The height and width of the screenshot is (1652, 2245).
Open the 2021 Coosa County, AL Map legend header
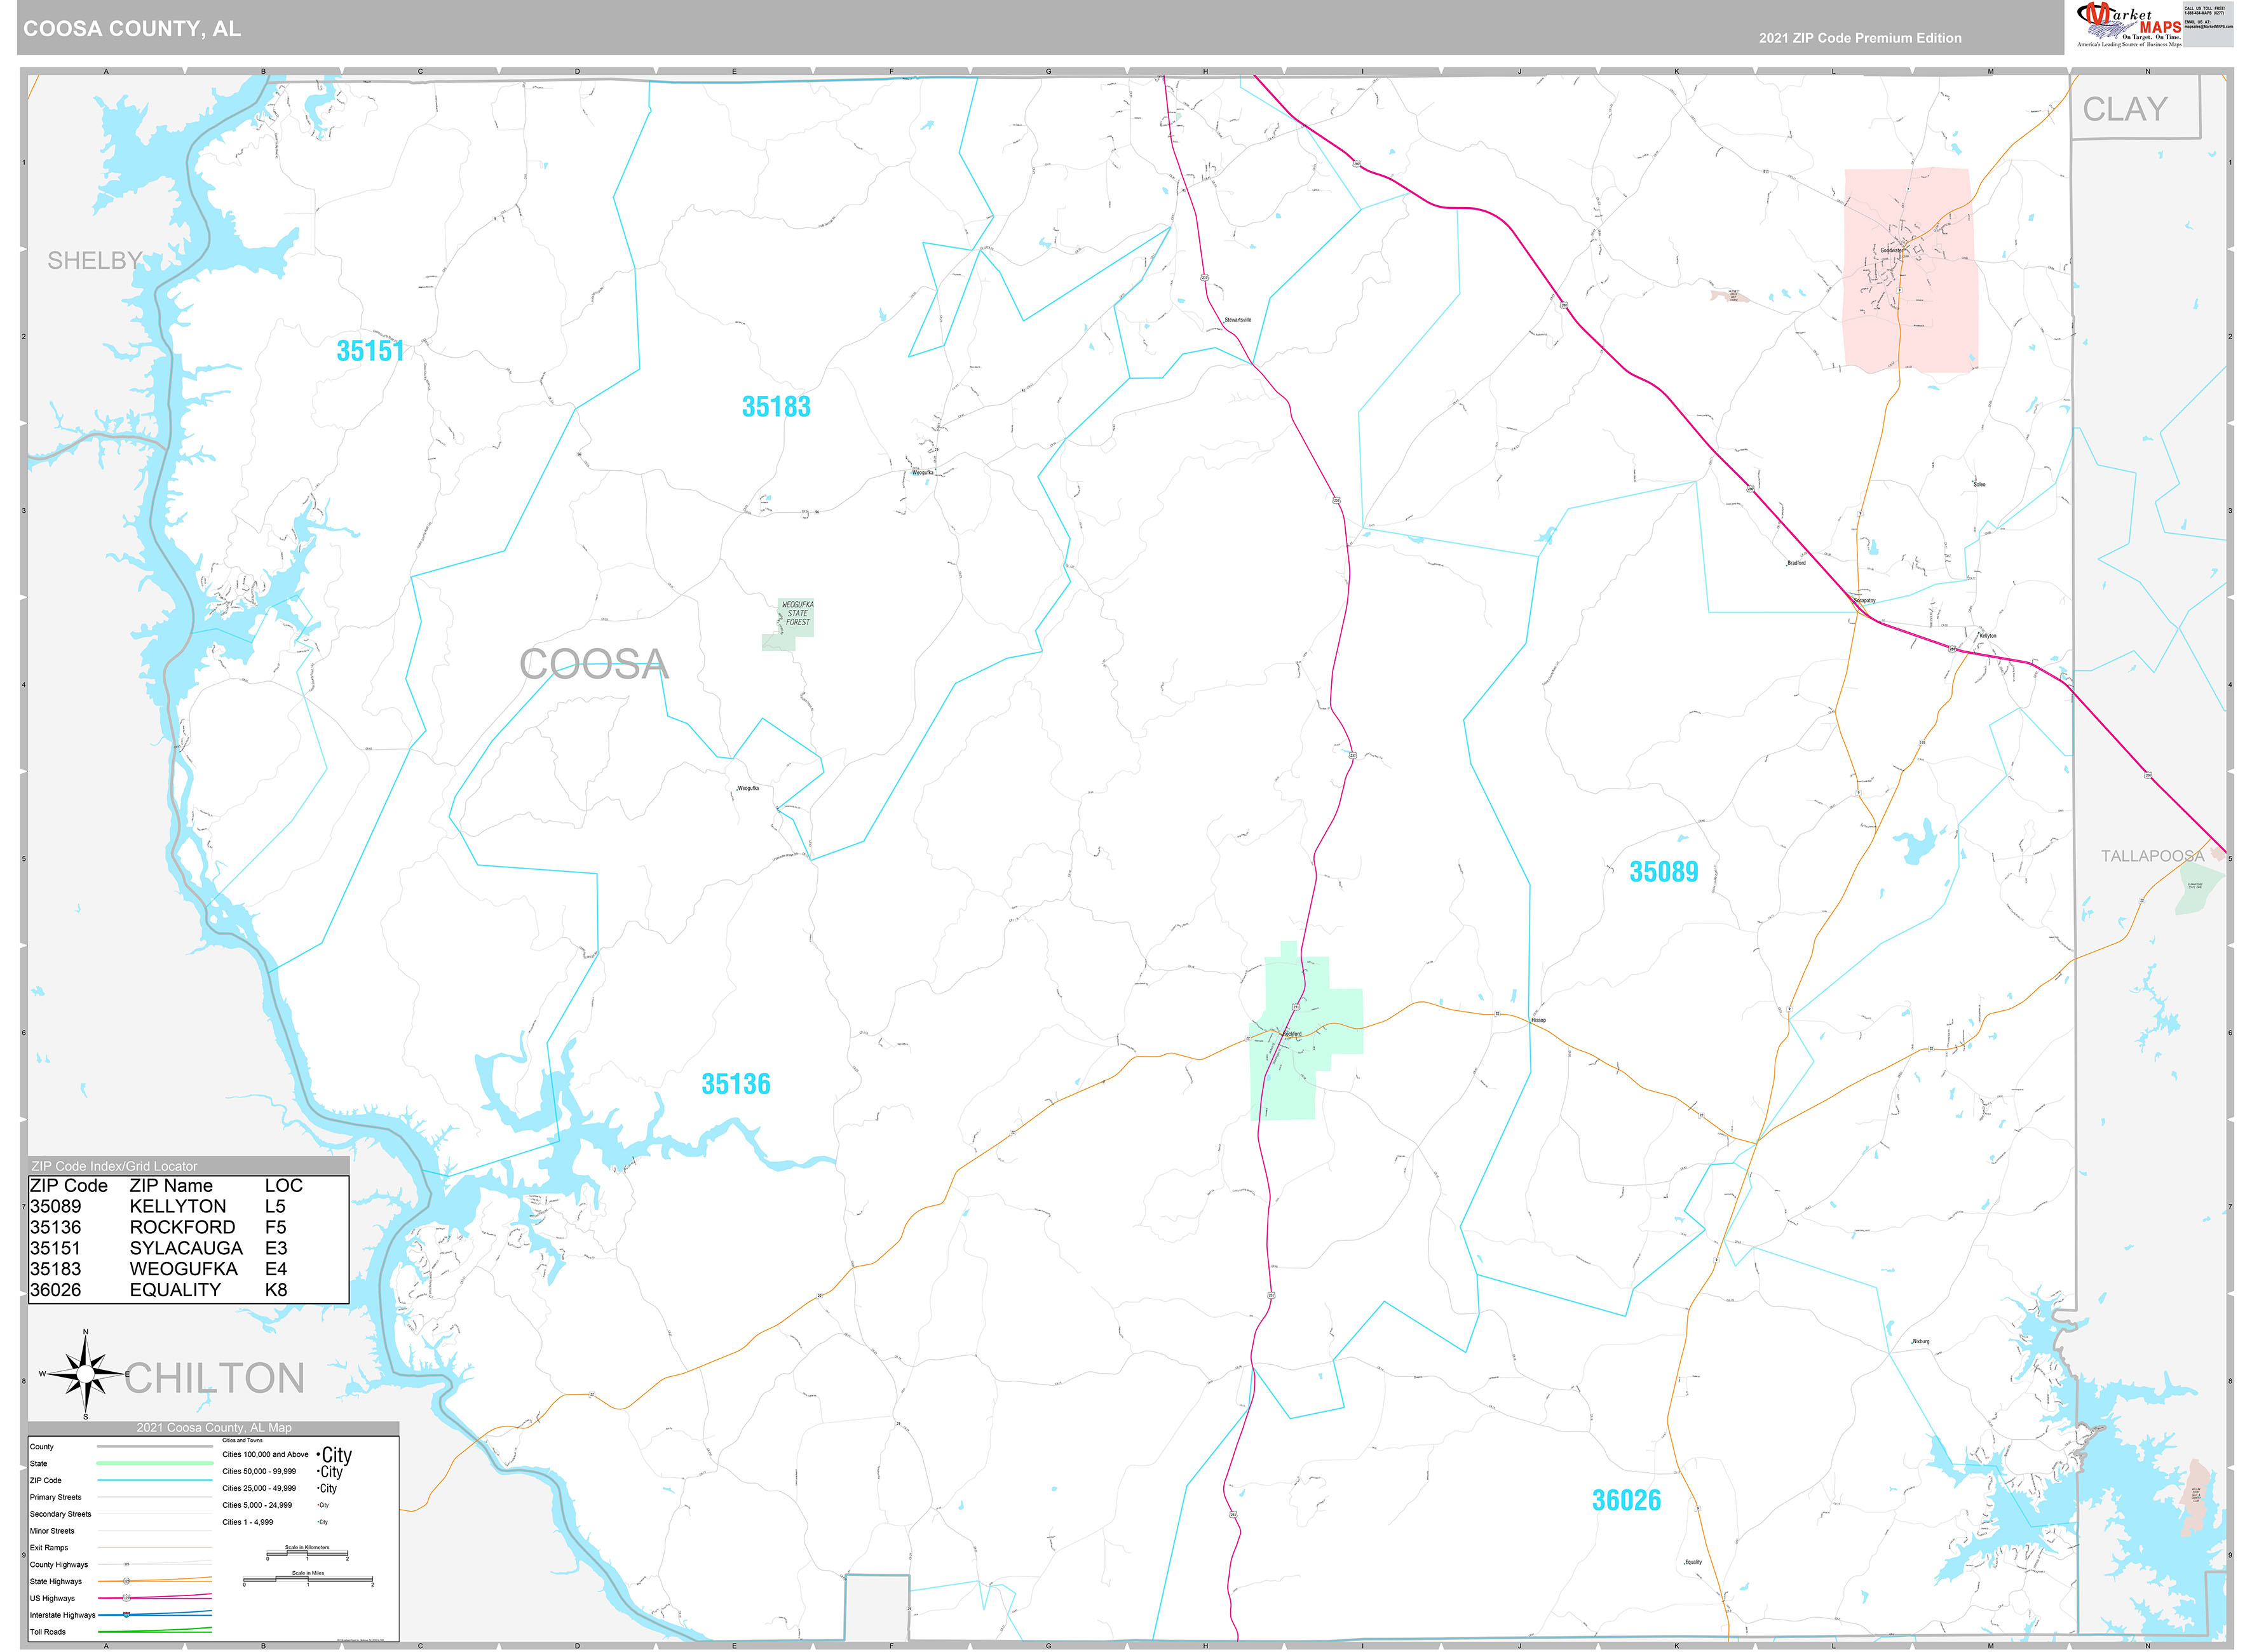(x=215, y=1428)
